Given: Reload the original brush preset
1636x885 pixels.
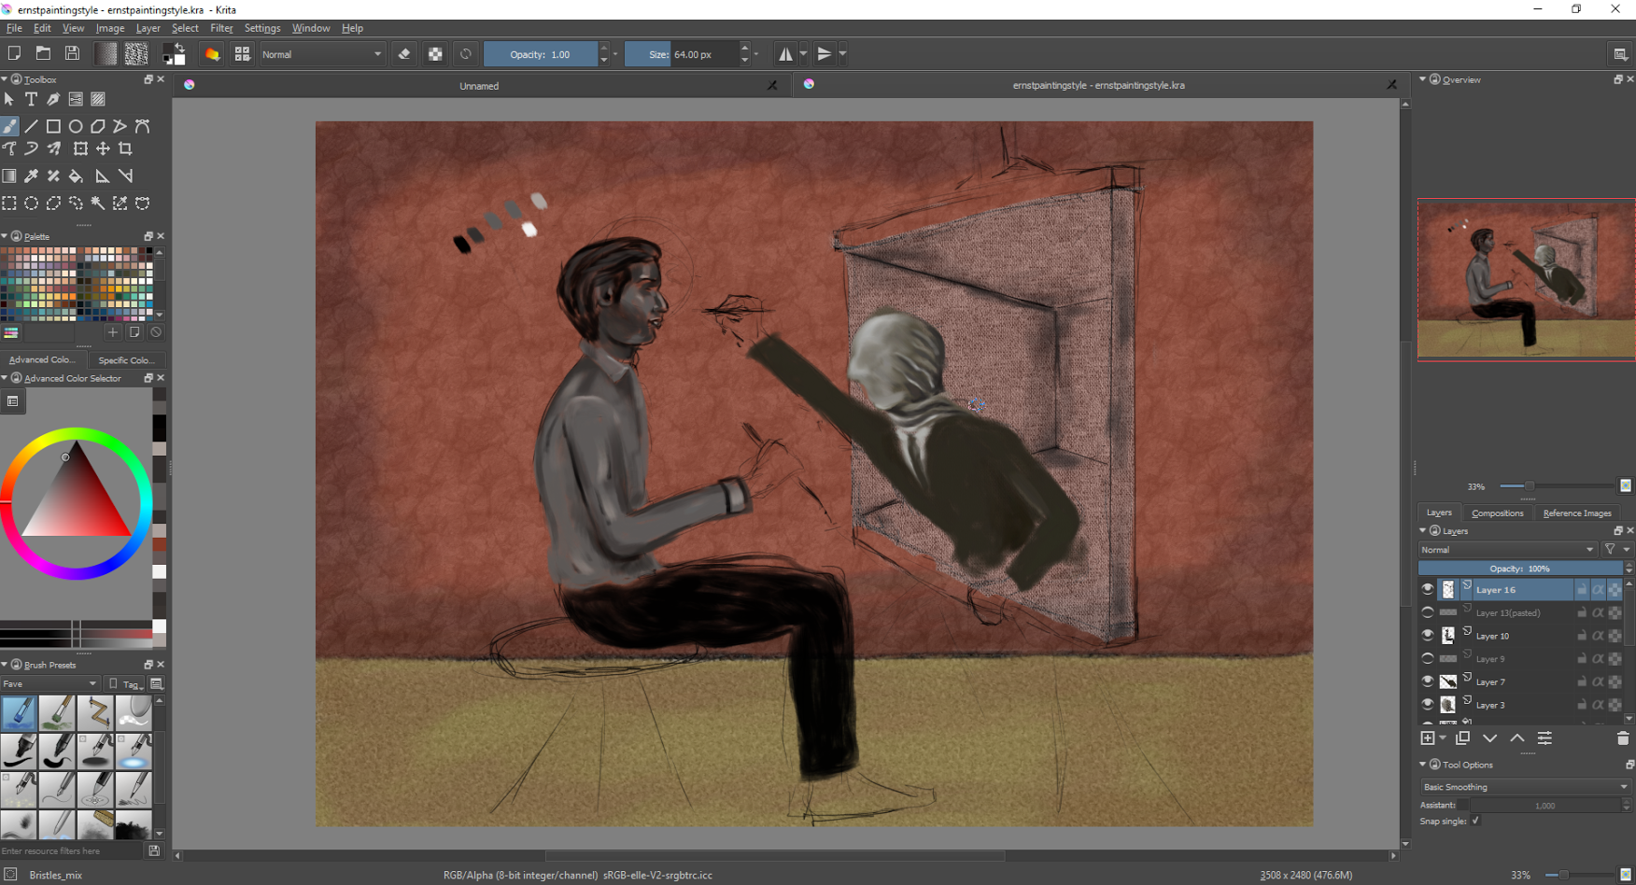Looking at the screenshot, I should (466, 54).
